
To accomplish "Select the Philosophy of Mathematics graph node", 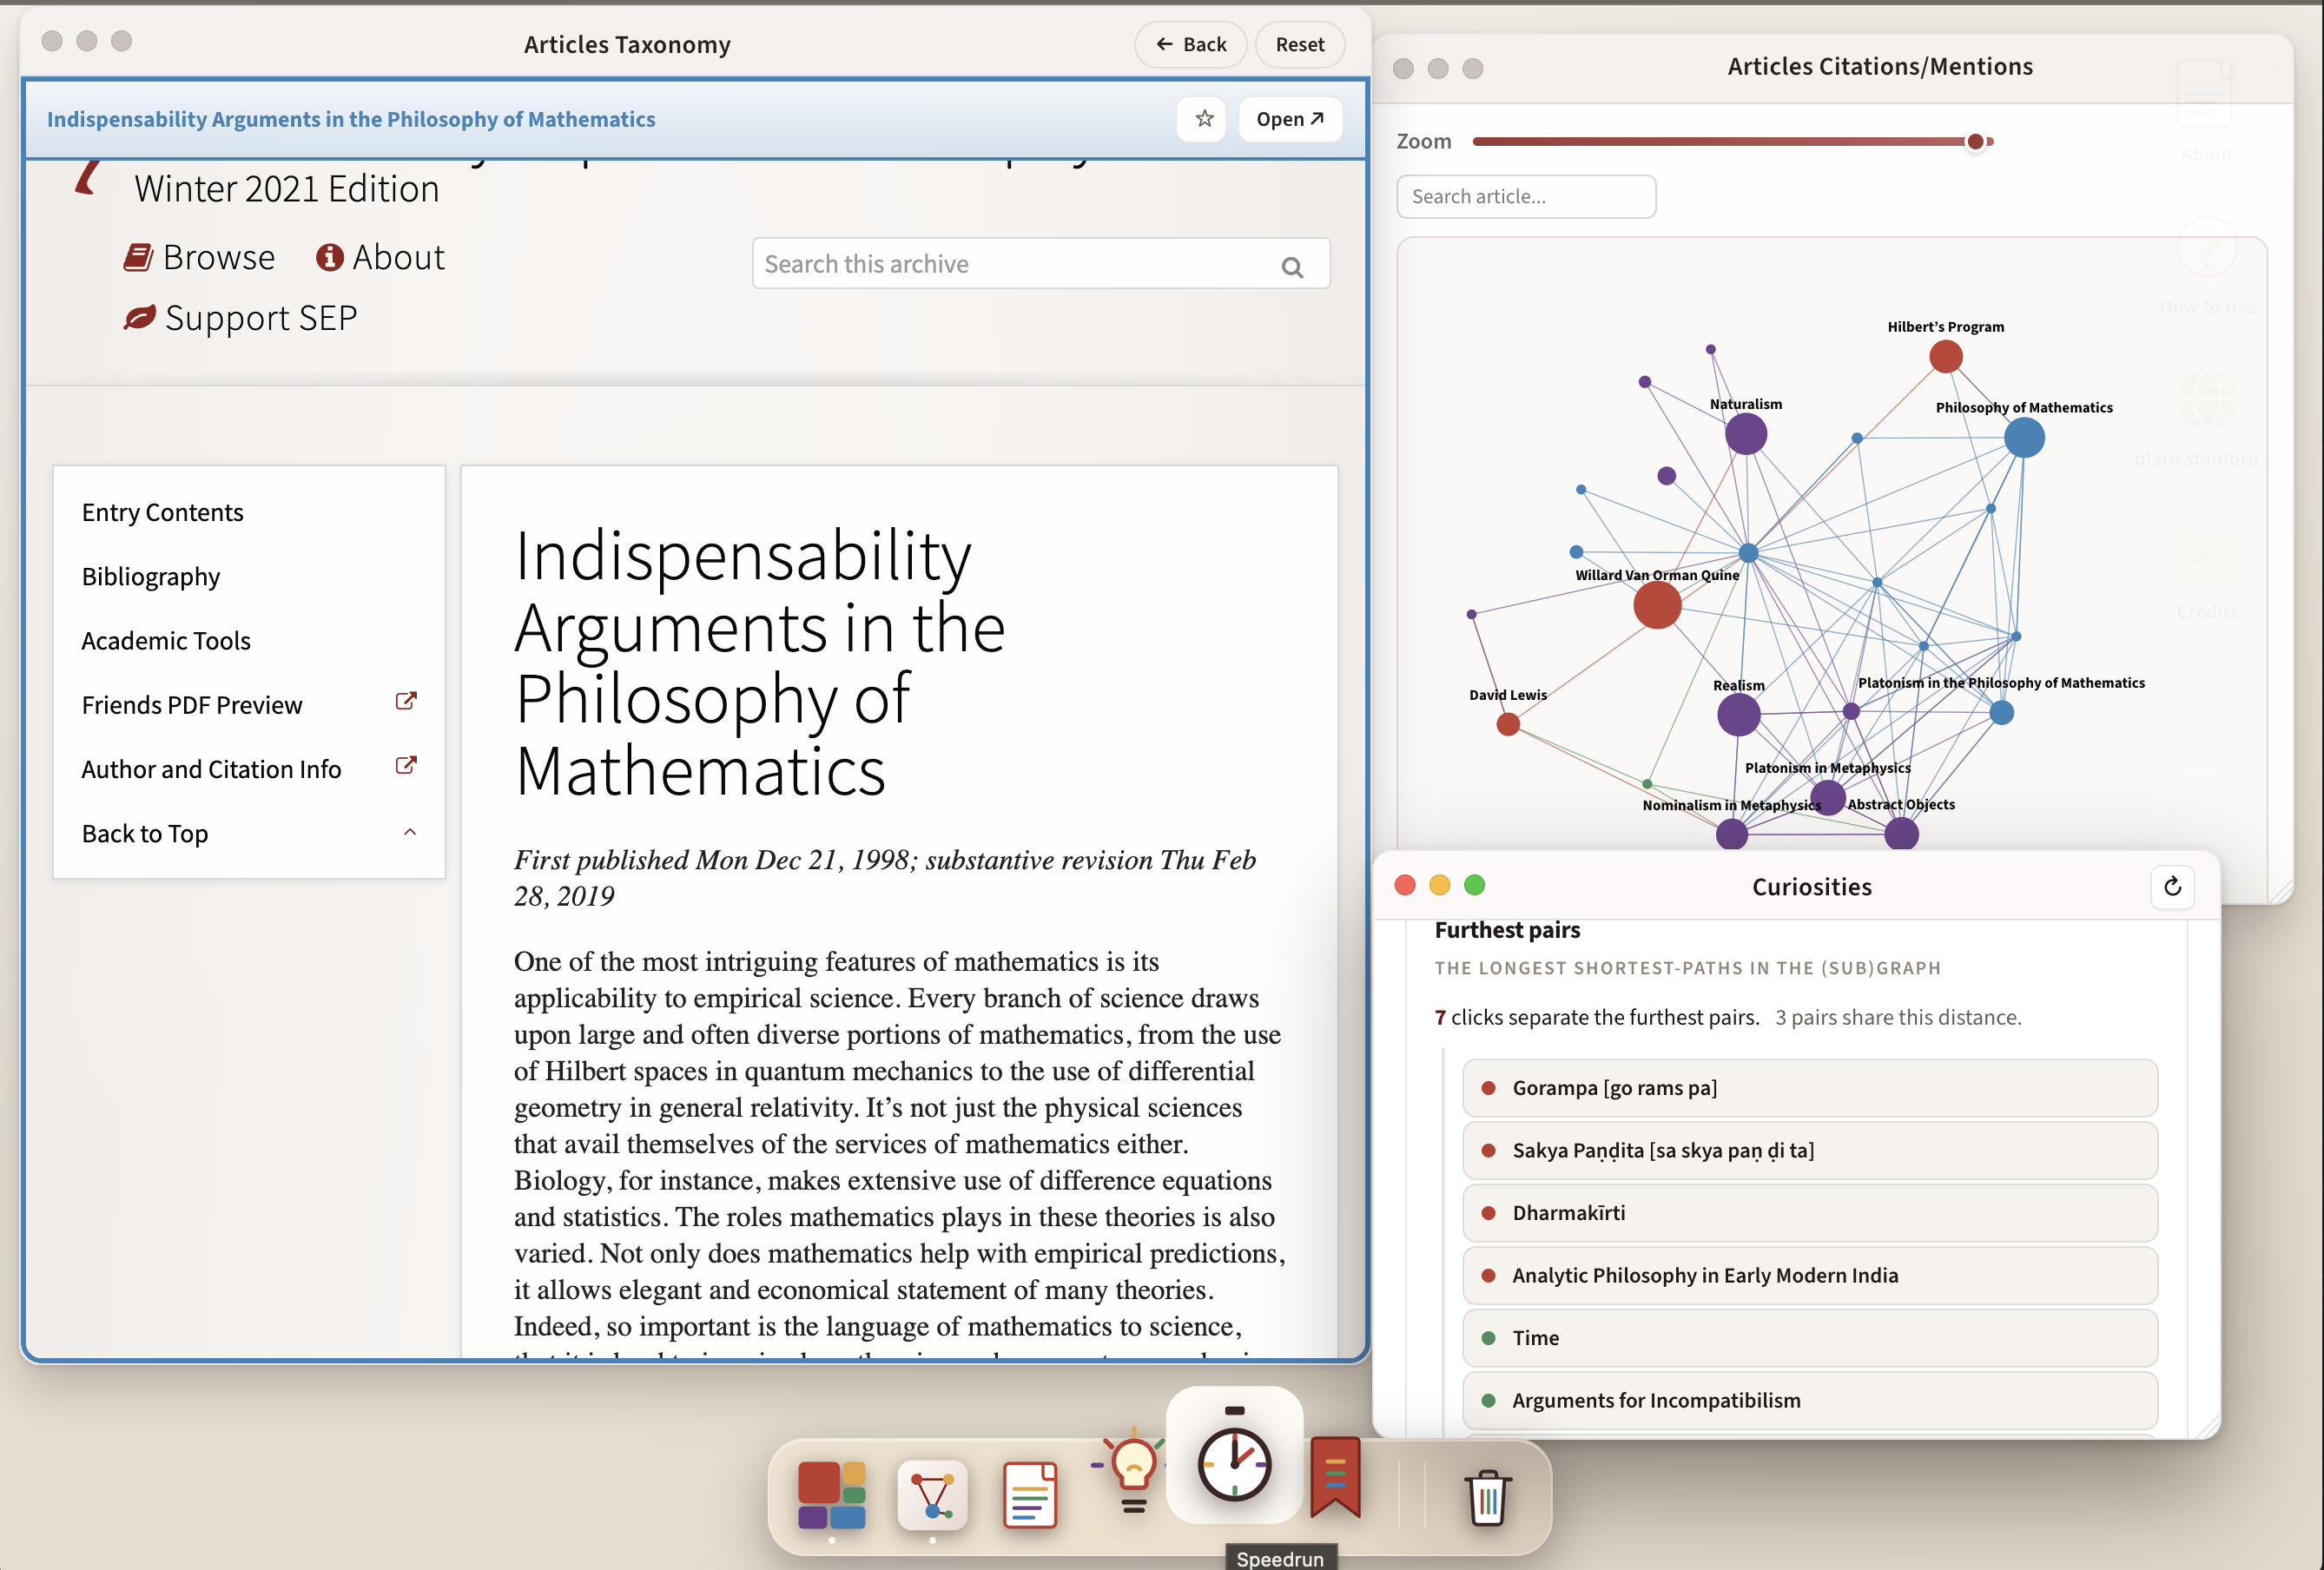I will [2024, 438].
